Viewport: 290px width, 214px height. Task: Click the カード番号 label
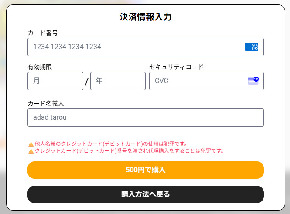pos(43,33)
